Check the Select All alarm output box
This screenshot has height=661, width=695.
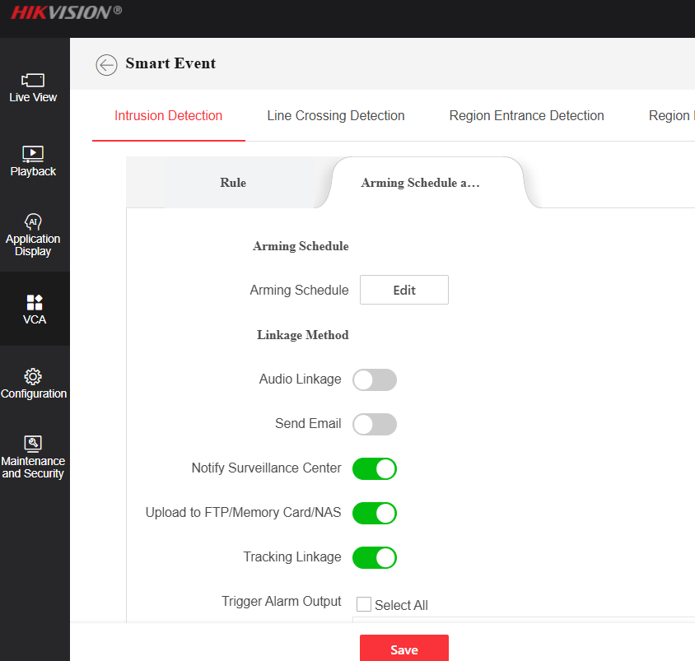click(x=364, y=605)
